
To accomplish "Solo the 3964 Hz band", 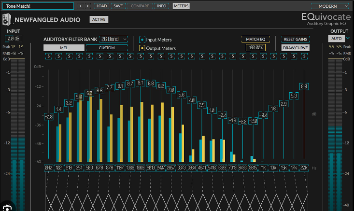I will pos(192,56).
